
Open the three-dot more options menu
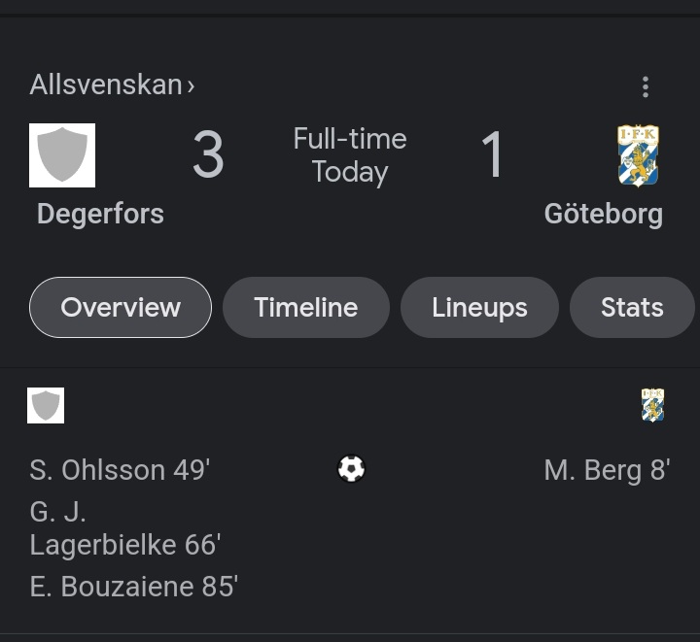pos(646,86)
